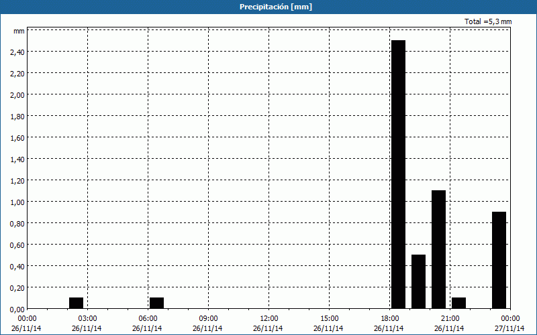Click the bar reaching 1,10 mm
The height and width of the screenshot is (335, 537).
coord(439,249)
